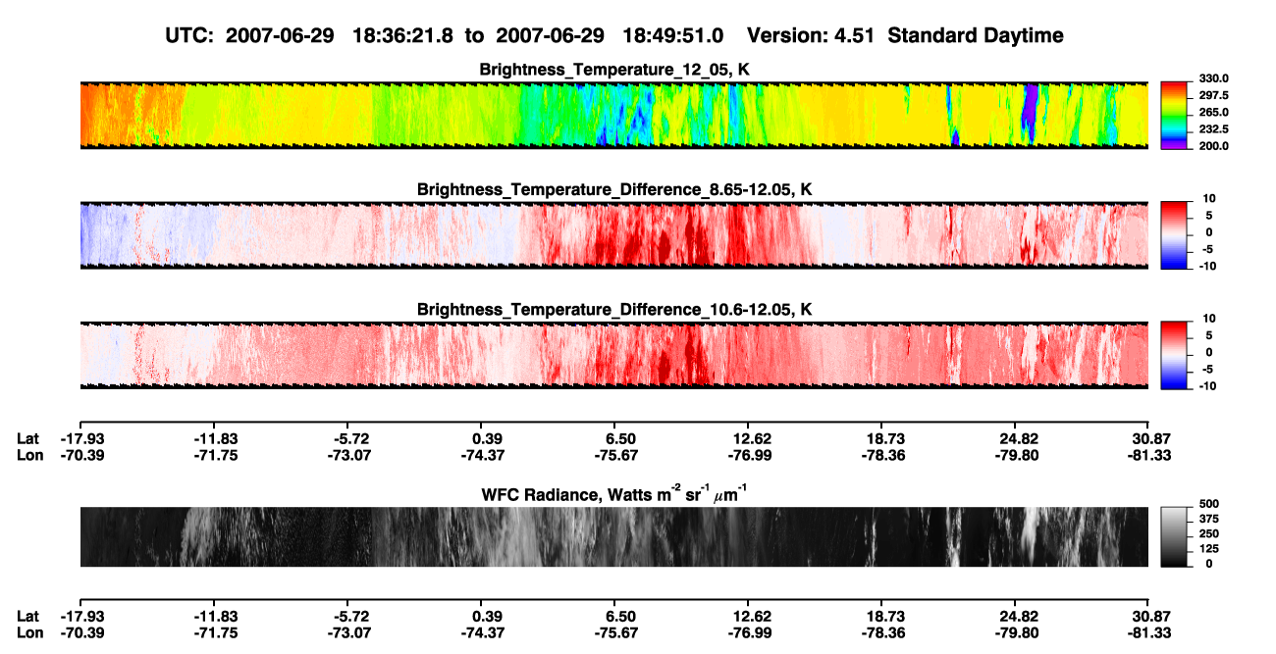Click the bottom axis 'Lat' row label
1276x654 pixels.
pos(27,616)
